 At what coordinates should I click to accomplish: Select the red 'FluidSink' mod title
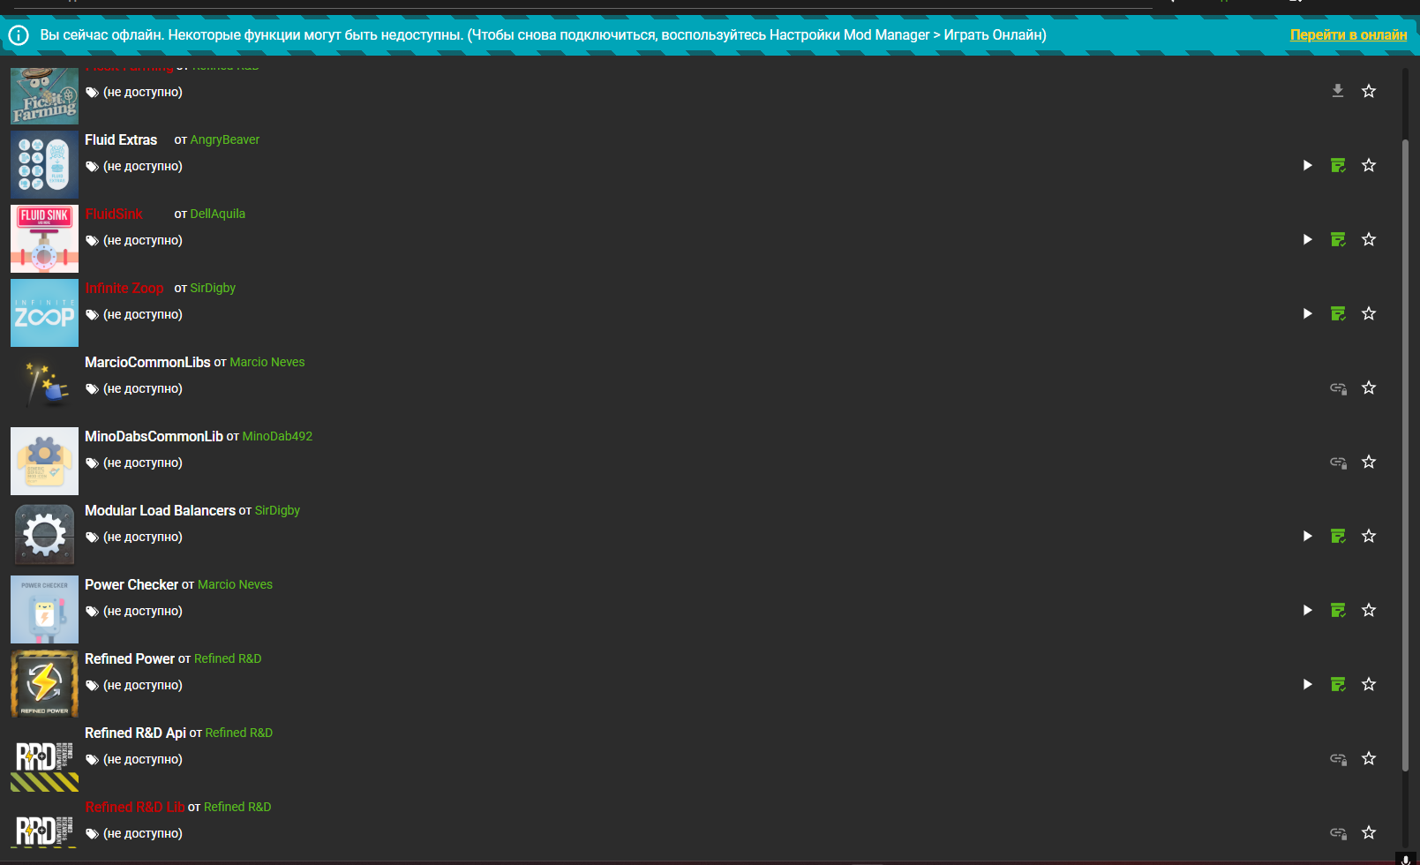click(x=114, y=214)
